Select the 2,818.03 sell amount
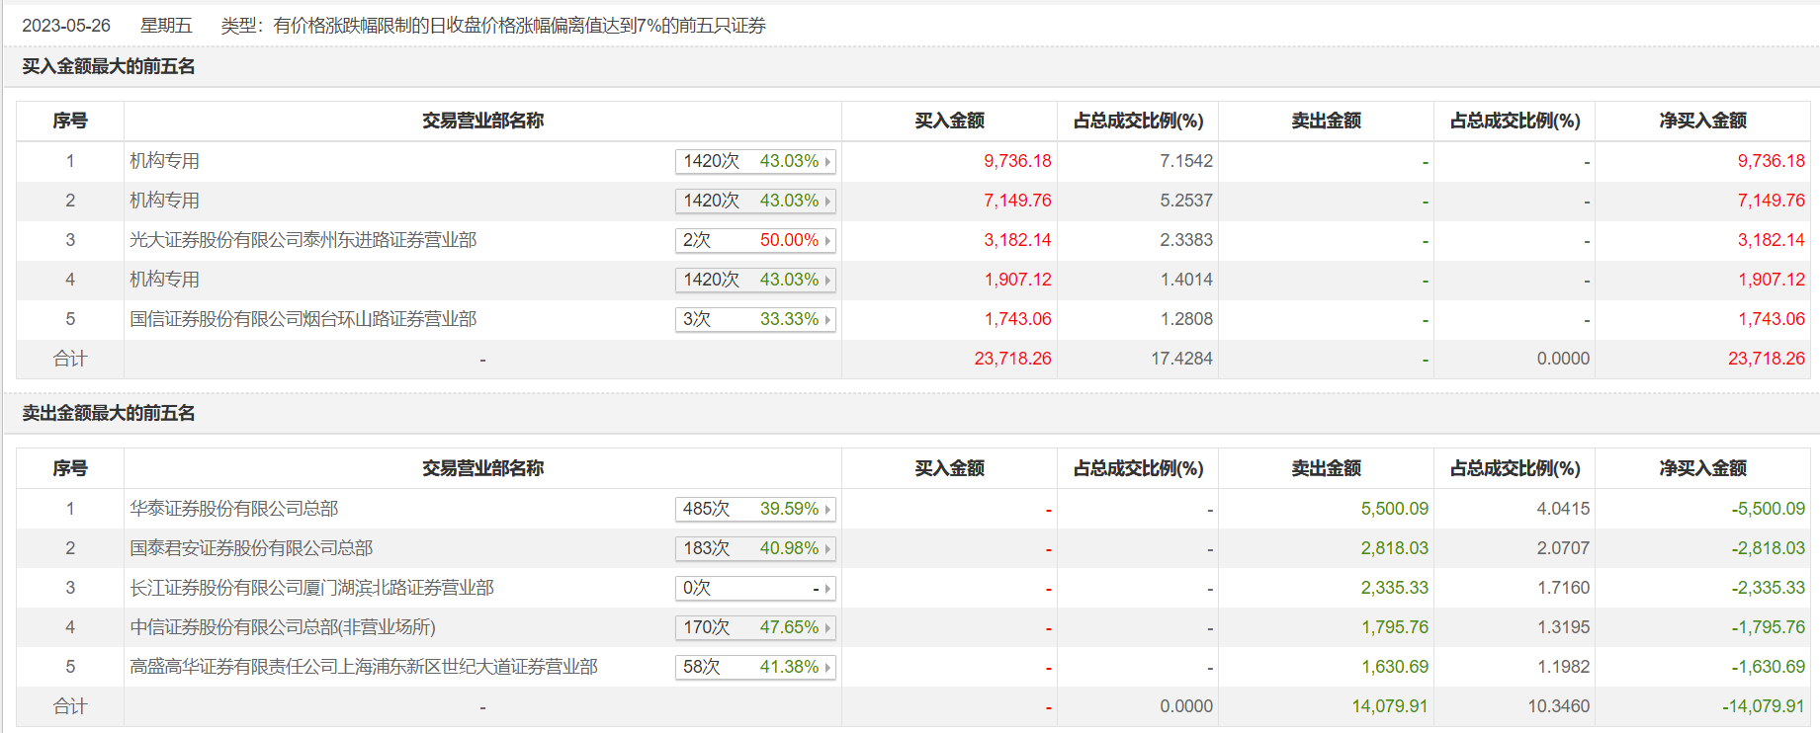Image resolution: width=1820 pixels, height=733 pixels. pyautogui.click(x=1395, y=548)
